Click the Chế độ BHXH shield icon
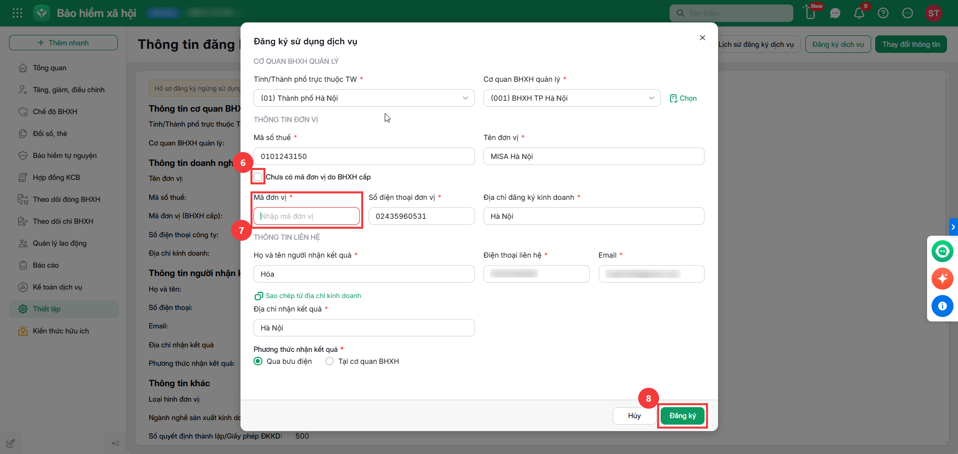This screenshot has width=958, height=454. pyautogui.click(x=23, y=112)
